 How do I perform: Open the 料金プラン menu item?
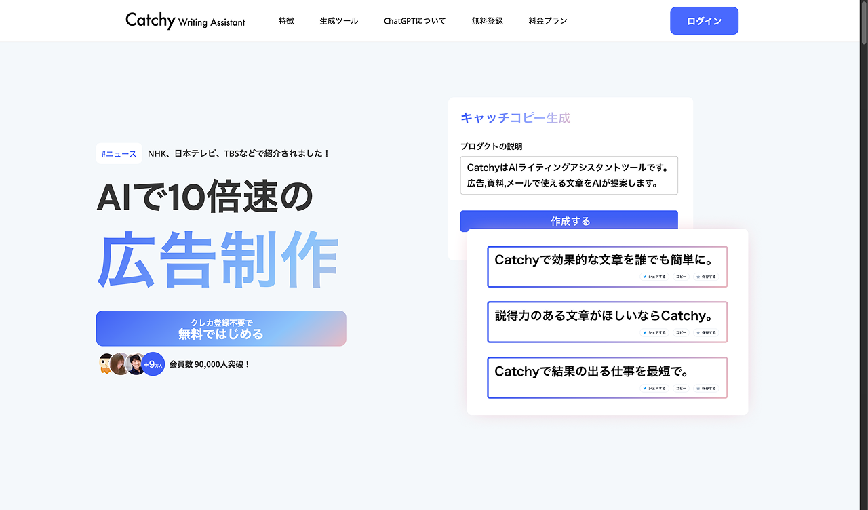(548, 21)
